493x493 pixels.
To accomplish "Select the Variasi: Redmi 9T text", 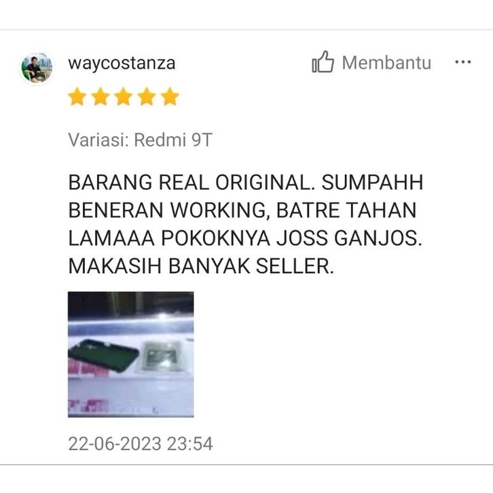I will coord(141,140).
